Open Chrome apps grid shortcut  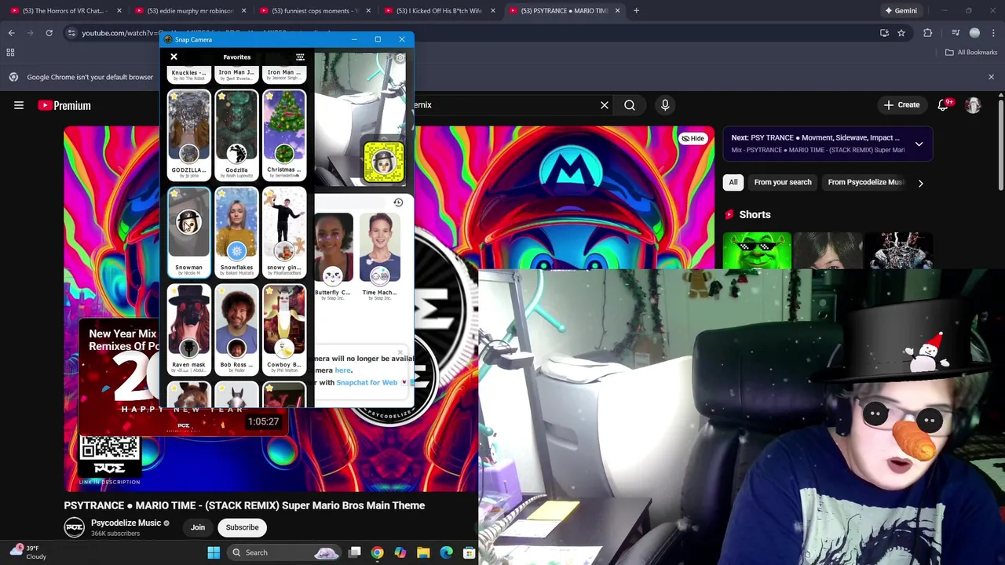tap(10, 53)
